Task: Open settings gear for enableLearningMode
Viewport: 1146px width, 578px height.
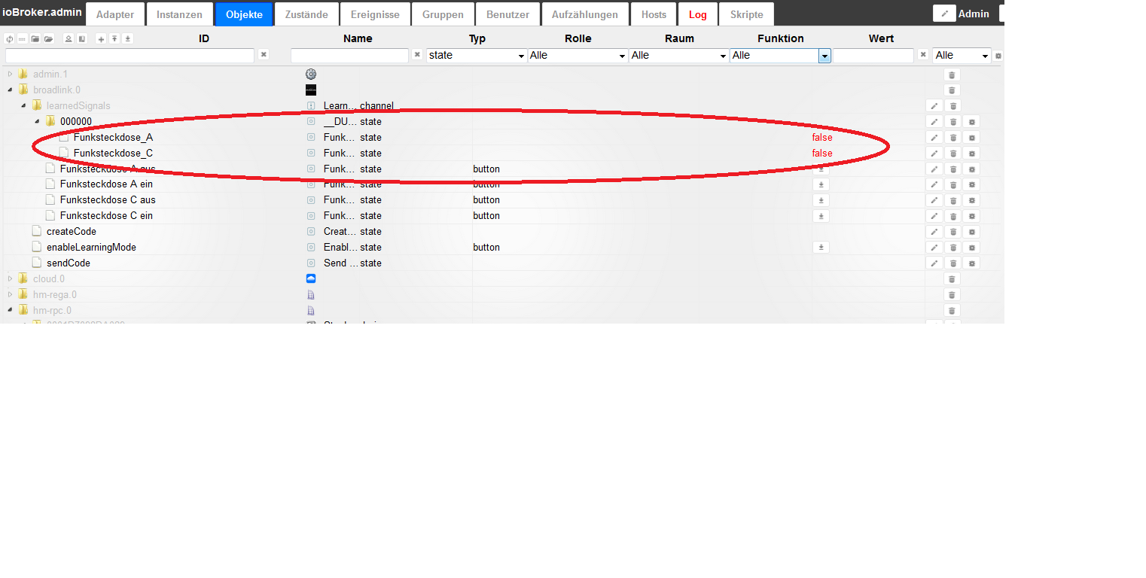Action: coord(972,248)
